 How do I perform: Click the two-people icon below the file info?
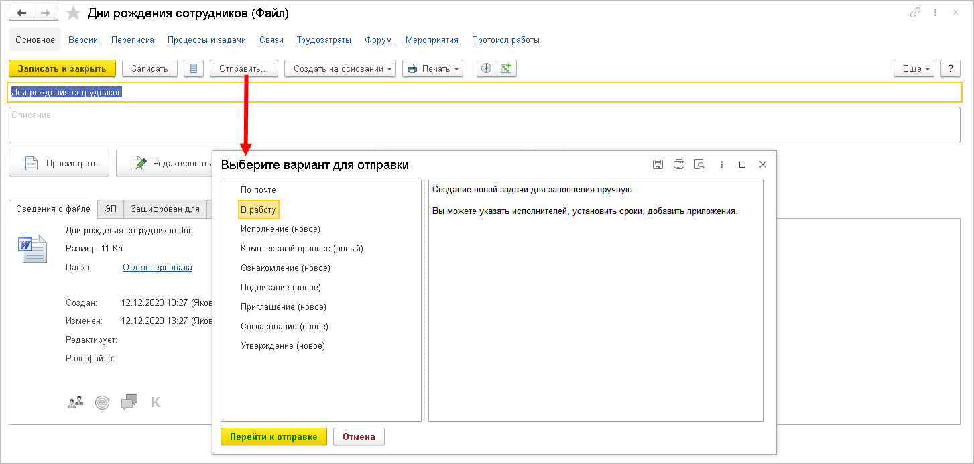76,402
